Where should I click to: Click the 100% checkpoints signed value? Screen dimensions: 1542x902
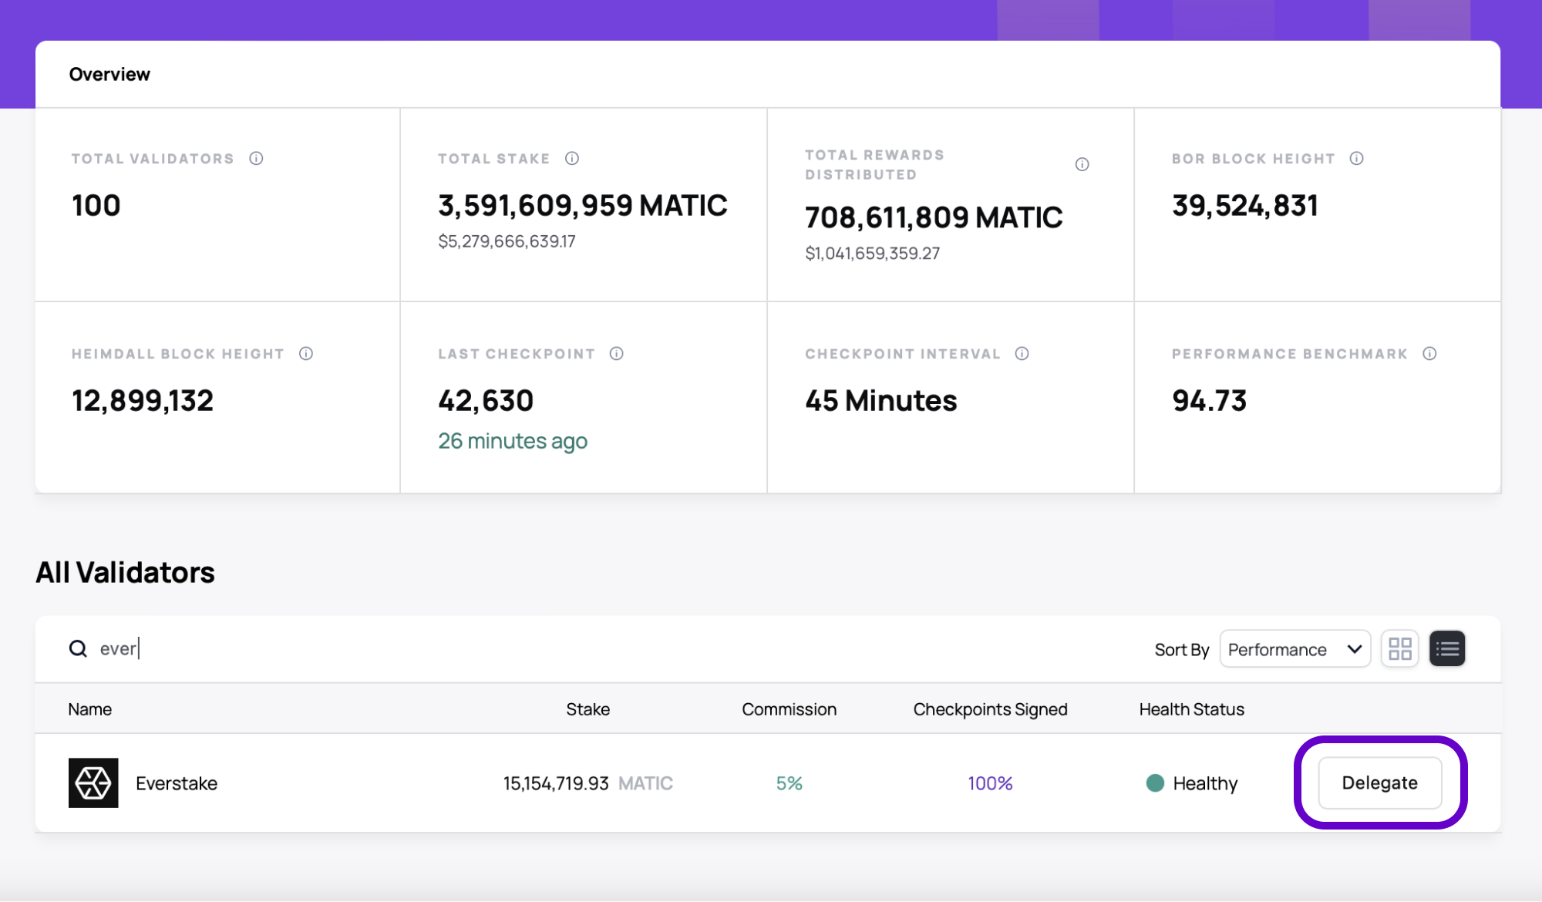[x=991, y=783]
